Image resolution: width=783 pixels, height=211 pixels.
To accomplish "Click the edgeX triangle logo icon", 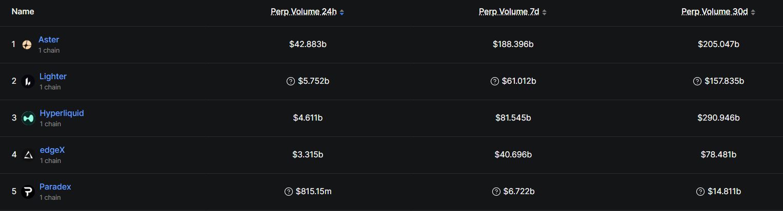I will pyautogui.click(x=28, y=155).
